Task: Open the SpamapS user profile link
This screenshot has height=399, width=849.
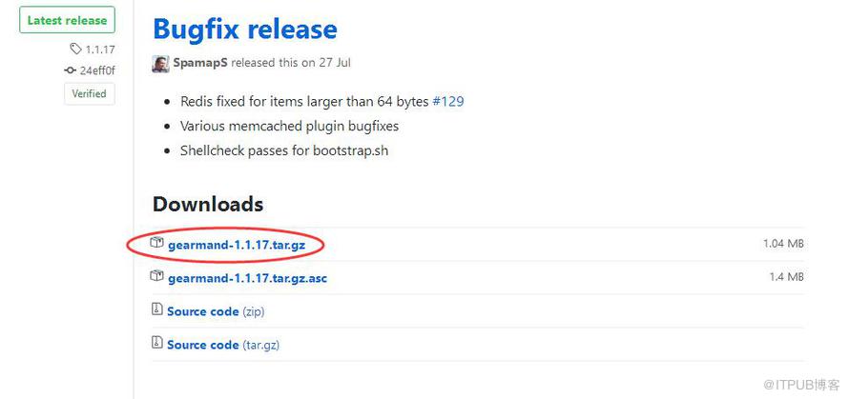Action: [x=200, y=63]
